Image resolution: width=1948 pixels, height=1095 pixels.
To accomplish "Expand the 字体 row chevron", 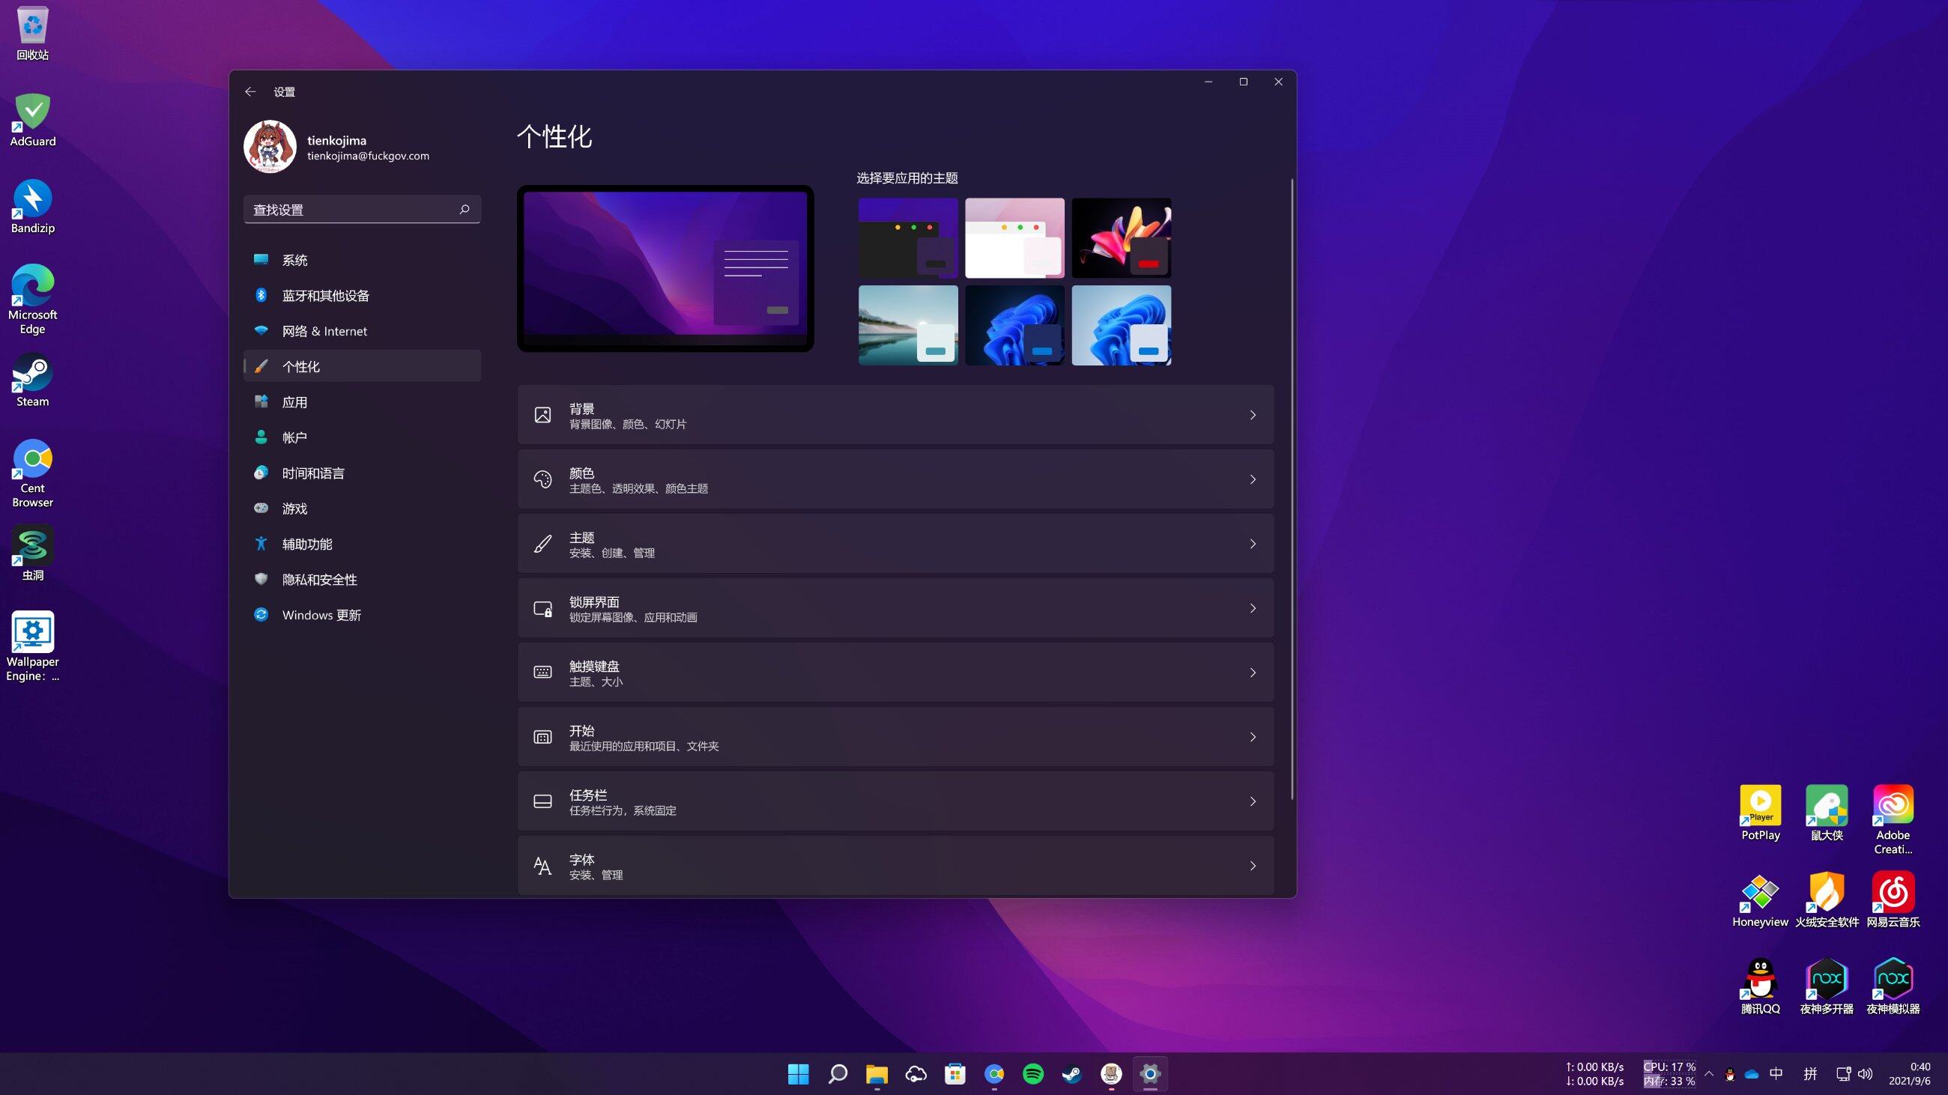I will click(1252, 866).
